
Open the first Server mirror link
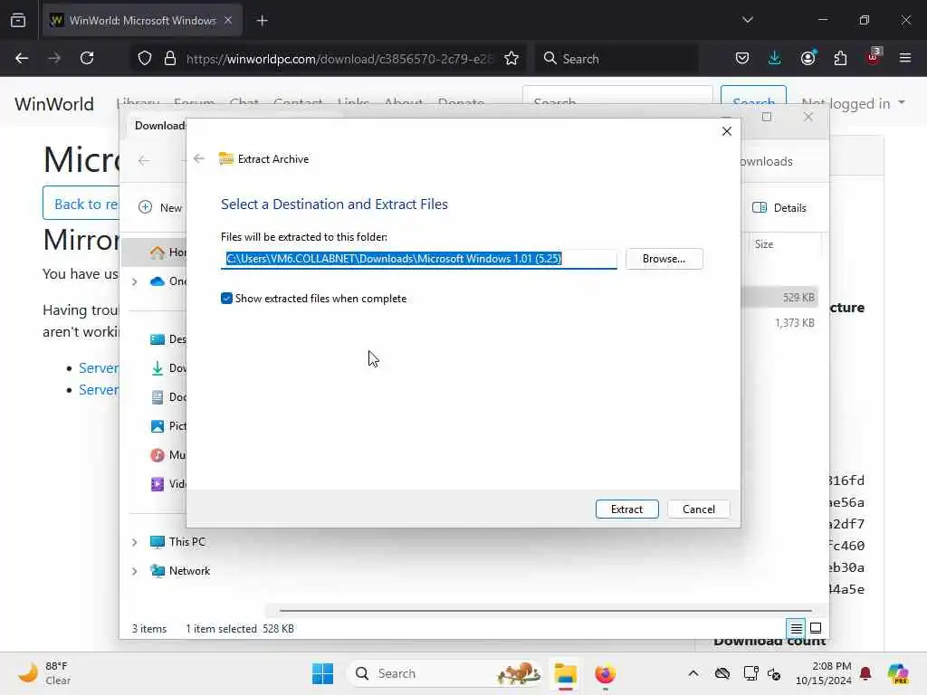[x=99, y=368]
